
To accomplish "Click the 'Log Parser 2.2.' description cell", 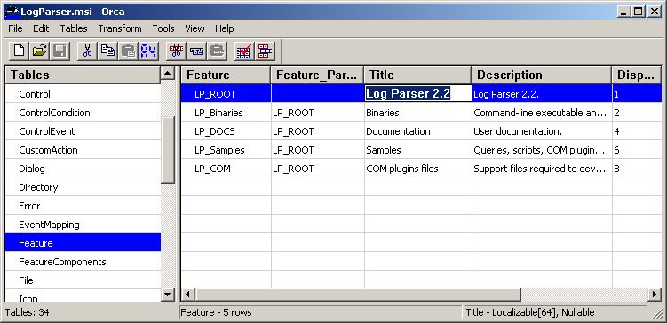I will click(542, 94).
